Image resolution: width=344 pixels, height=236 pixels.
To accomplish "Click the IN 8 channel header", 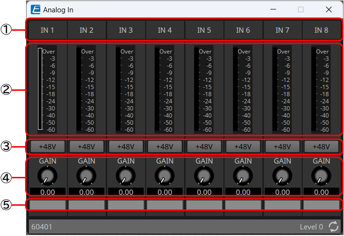I will (x=321, y=30).
